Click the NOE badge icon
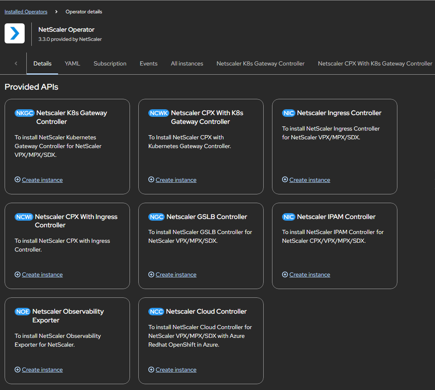Image resolution: width=435 pixels, height=390 pixels. point(23,312)
